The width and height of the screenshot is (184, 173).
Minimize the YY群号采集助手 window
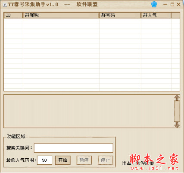(165, 4)
